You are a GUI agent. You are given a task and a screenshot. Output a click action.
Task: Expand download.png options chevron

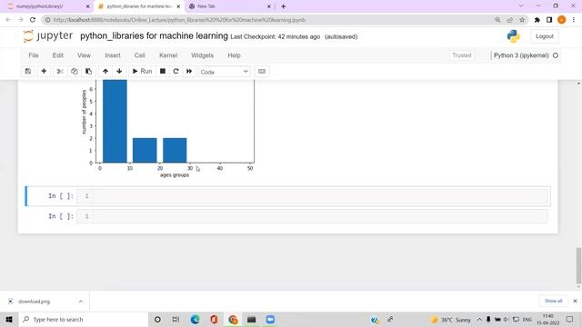pos(81,302)
